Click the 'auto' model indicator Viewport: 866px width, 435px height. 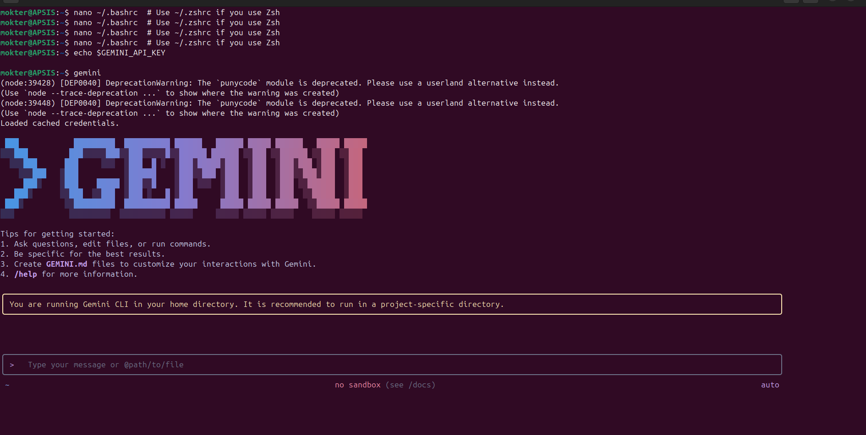770,385
